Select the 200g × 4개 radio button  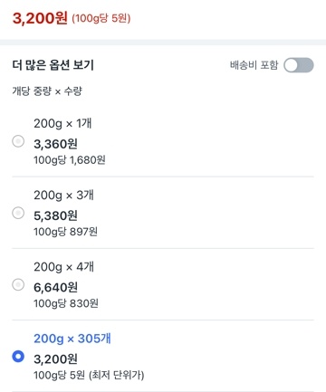click(x=18, y=284)
